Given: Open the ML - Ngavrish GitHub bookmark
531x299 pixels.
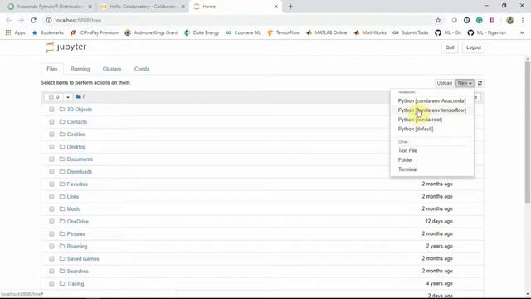Looking at the screenshot, I should [x=487, y=32].
